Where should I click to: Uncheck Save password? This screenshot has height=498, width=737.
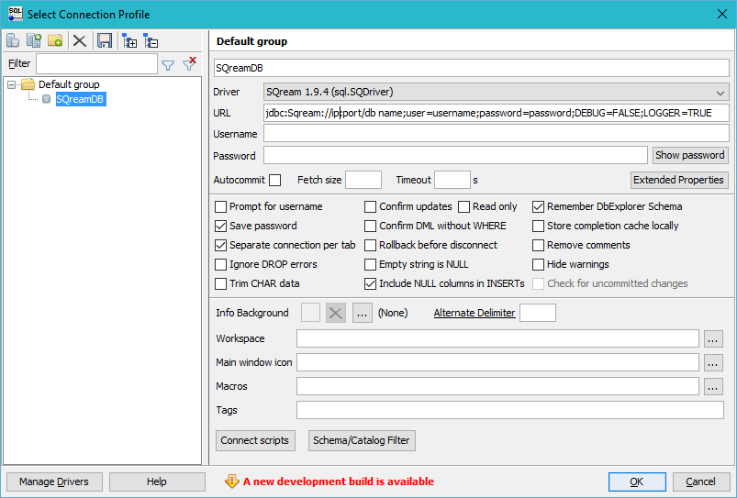click(x=220, y=226)
